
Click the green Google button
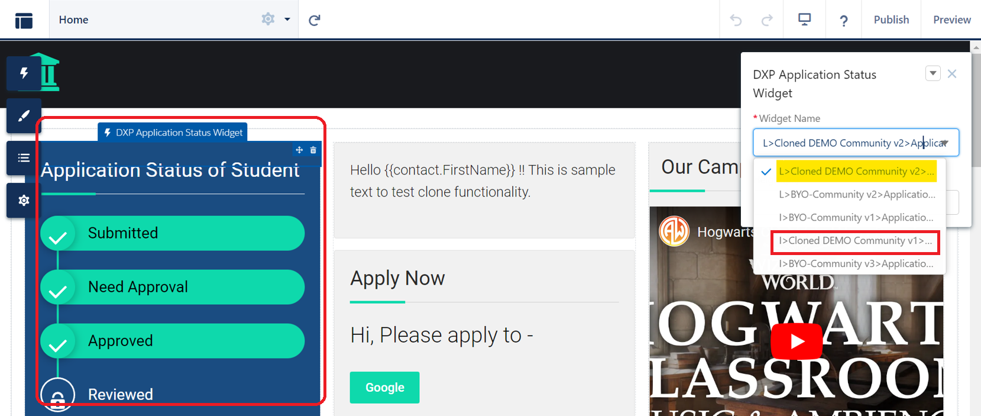click(x=384, y=388)
